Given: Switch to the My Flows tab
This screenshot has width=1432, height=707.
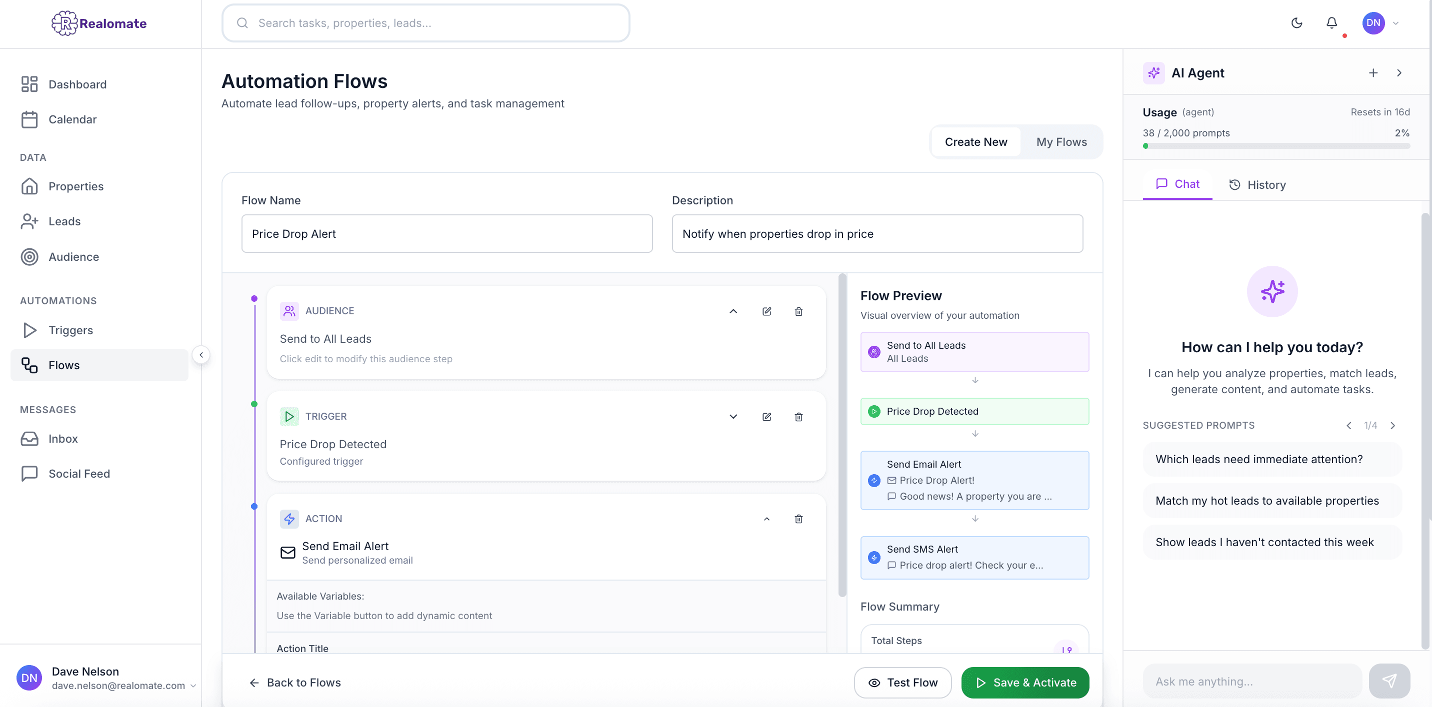Looking at the screenshot, I should point(1061,141).
